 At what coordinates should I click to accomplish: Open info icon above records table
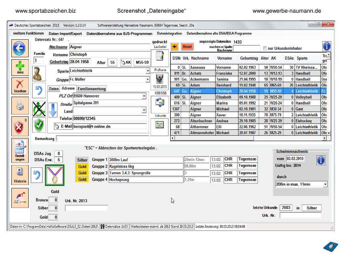(326, 46)
